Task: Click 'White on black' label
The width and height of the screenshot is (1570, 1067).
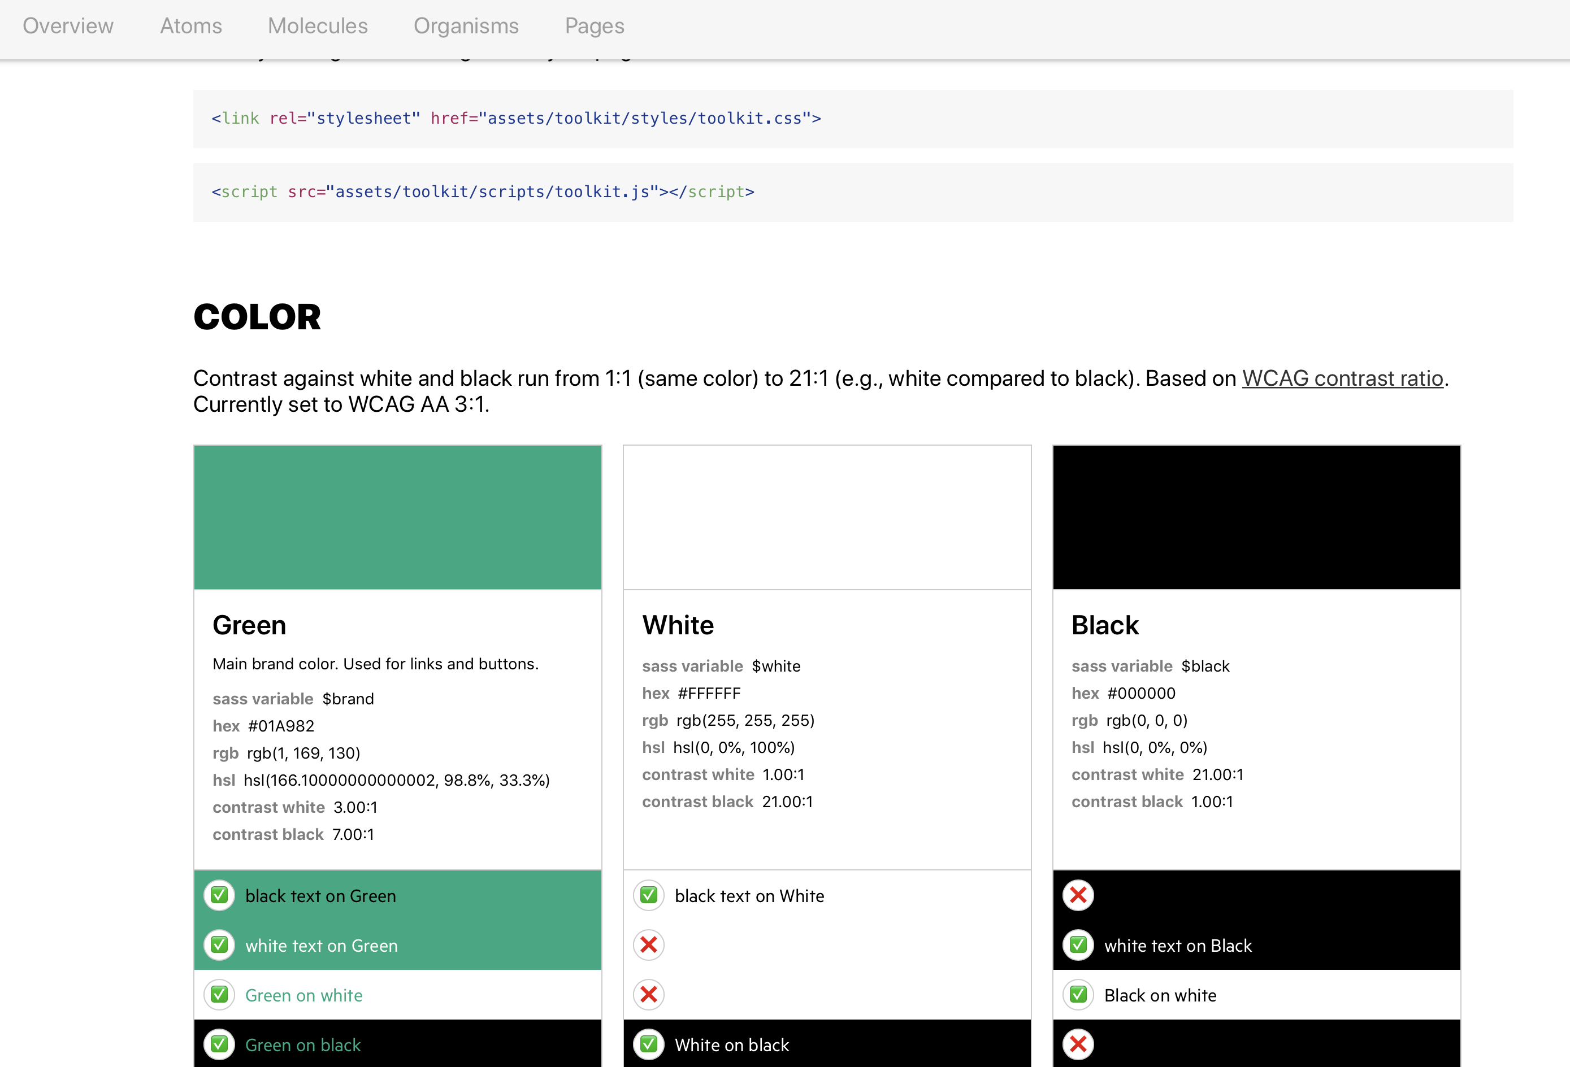Action: click(x=732, y=1046)
